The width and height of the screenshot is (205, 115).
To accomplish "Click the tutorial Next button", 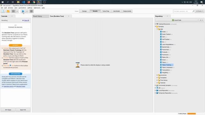I will click(23, 110).
